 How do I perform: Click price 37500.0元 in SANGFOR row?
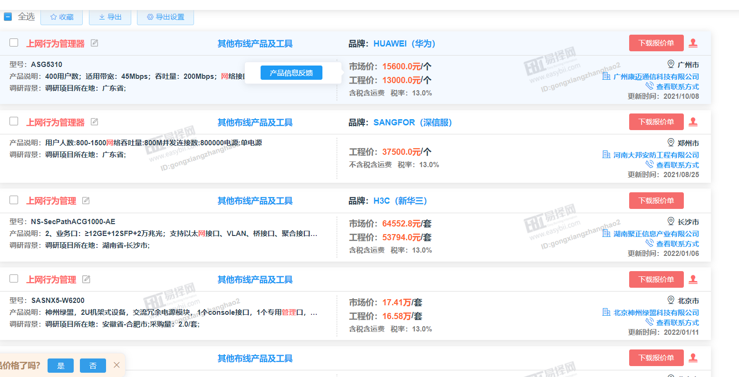click(x=401, y=152)
